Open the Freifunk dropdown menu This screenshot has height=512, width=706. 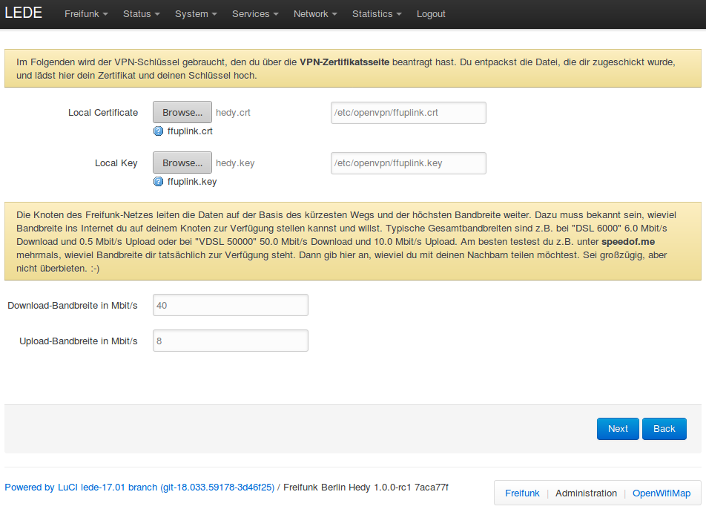[x=86, y=14]
